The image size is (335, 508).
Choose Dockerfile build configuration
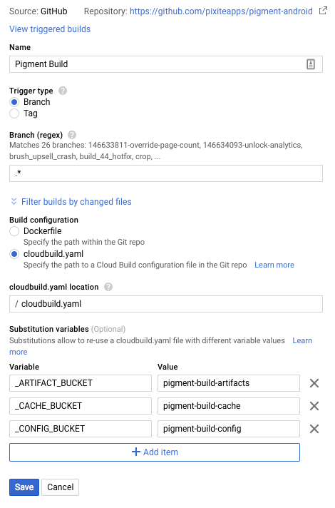click(14, 231)
